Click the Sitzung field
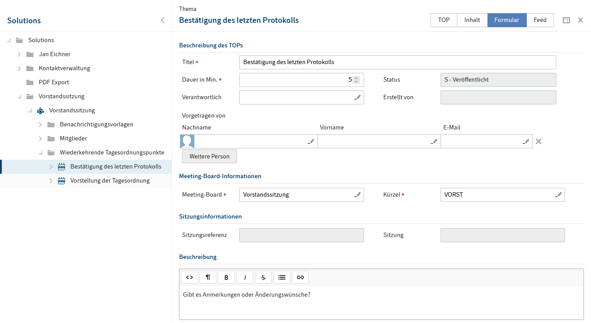591x323 pixels. [503, 235]
